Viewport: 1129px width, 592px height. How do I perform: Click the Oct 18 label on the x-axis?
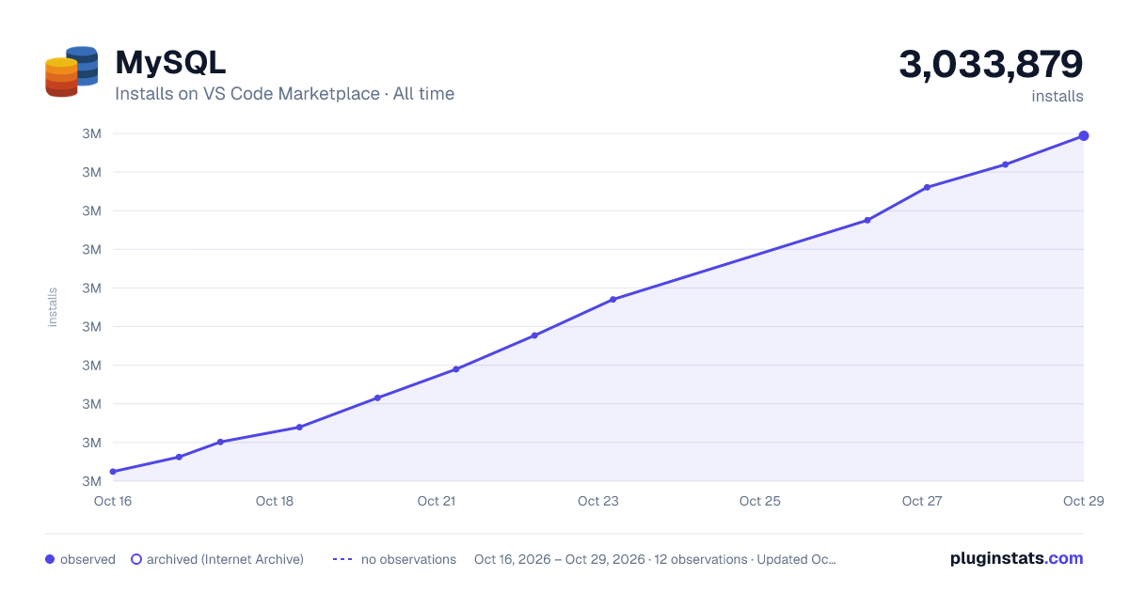click(x=275, y=501)
